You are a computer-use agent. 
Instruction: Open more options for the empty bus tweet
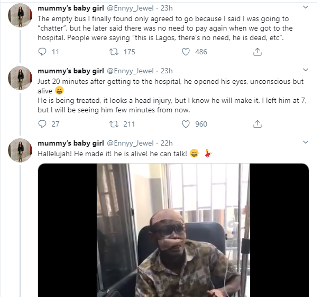[x=305, y=6]
